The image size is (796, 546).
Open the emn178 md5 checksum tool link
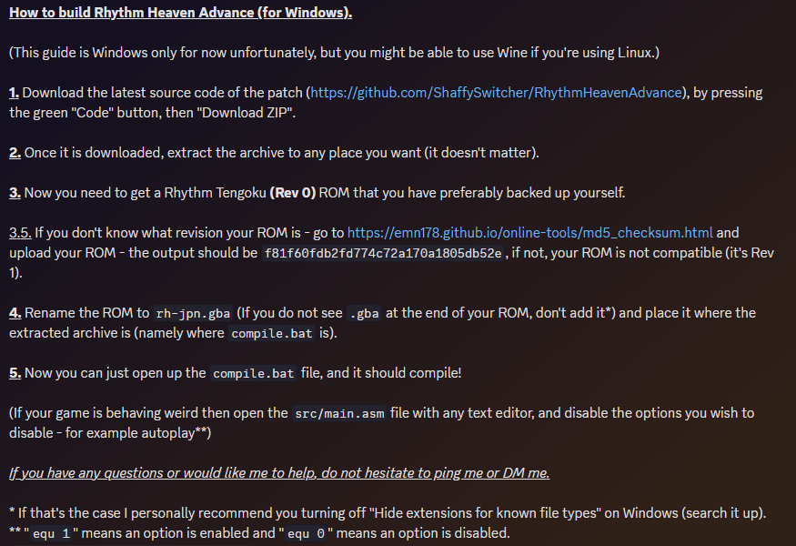pos(530,232)
